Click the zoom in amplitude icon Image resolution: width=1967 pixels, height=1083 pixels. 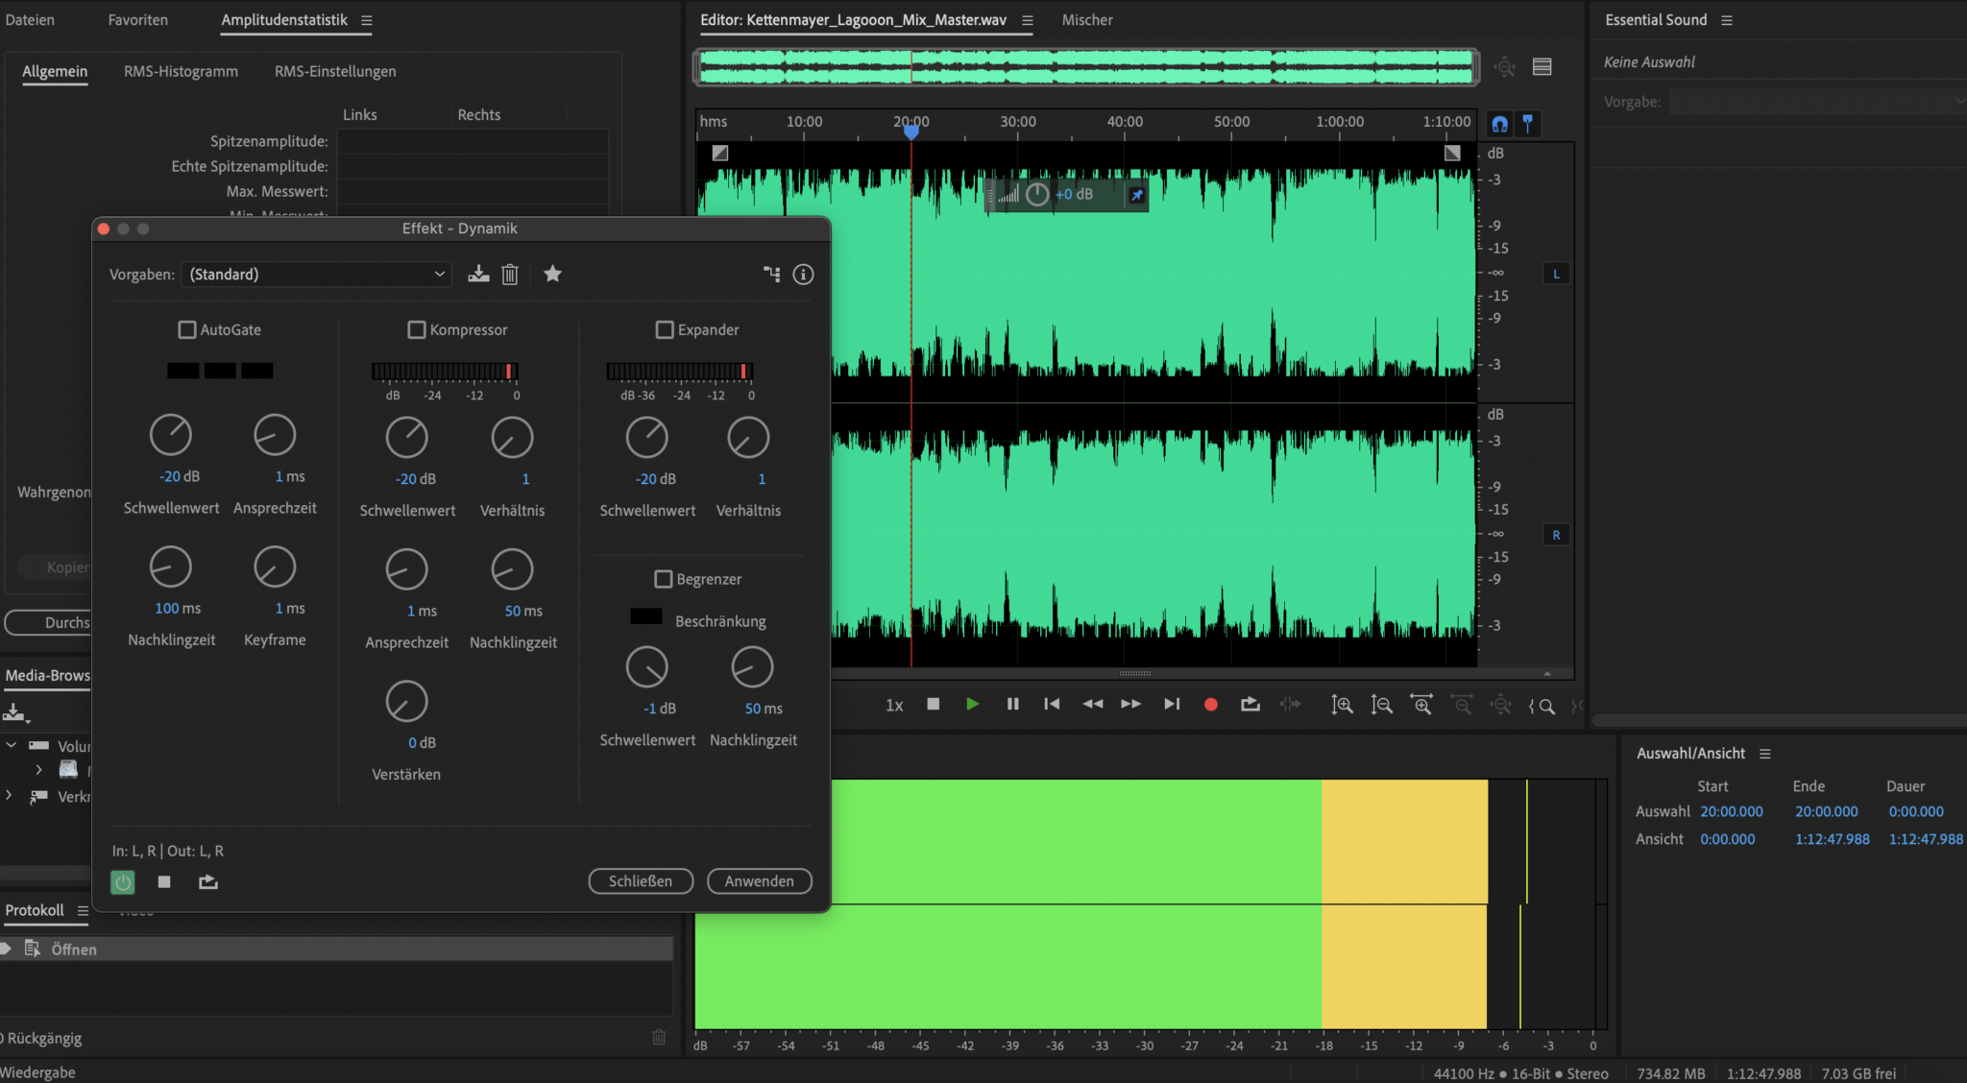(x=1342, y=705)
